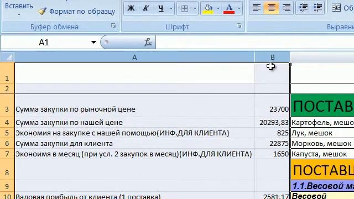This screenshot has height=199, width=354.
Task: Apply yellow fill color
Action: pos(208,8)
